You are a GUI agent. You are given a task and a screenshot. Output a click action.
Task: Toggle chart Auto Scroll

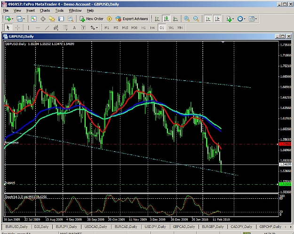[x=208, y=19]
